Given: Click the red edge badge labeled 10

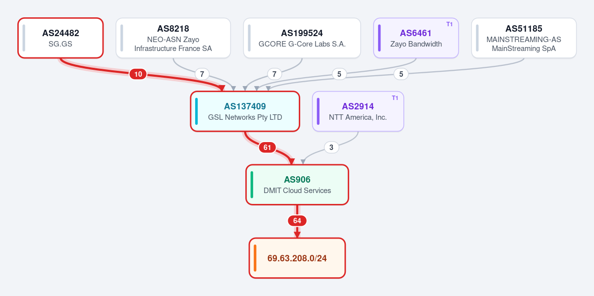Looking at the screenshot, I should click(138, 74).
